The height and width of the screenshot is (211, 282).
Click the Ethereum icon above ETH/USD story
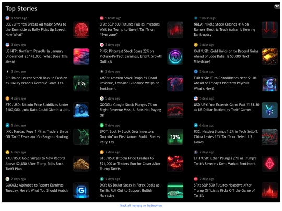[196, 152]
